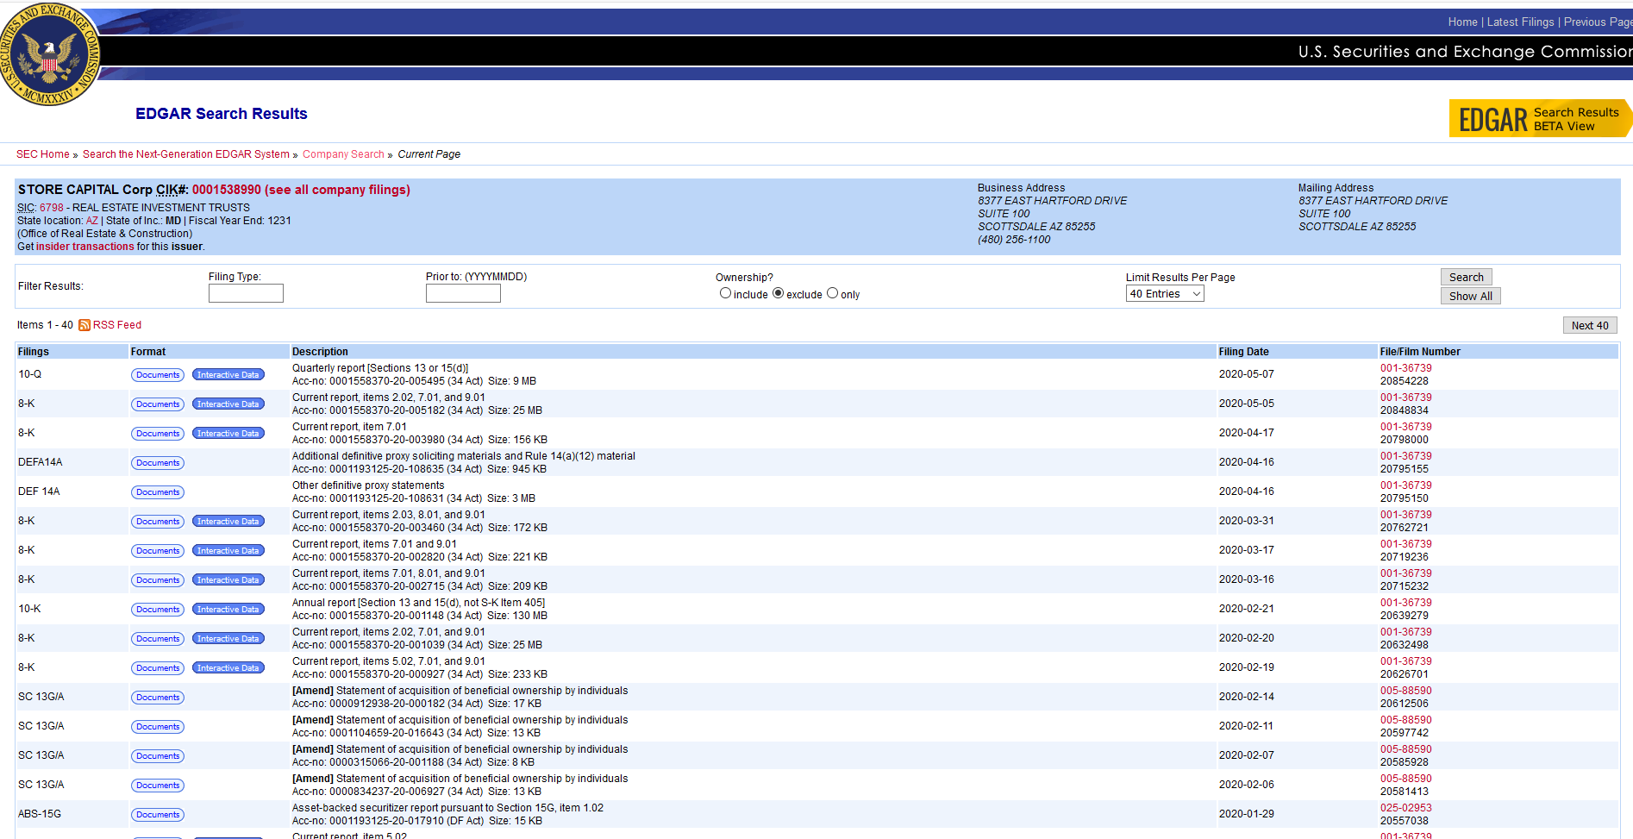Open Documents for 8-K filed 2020-03-31
The width and height of the screenshot is (1633, 839).
[158, 522]
